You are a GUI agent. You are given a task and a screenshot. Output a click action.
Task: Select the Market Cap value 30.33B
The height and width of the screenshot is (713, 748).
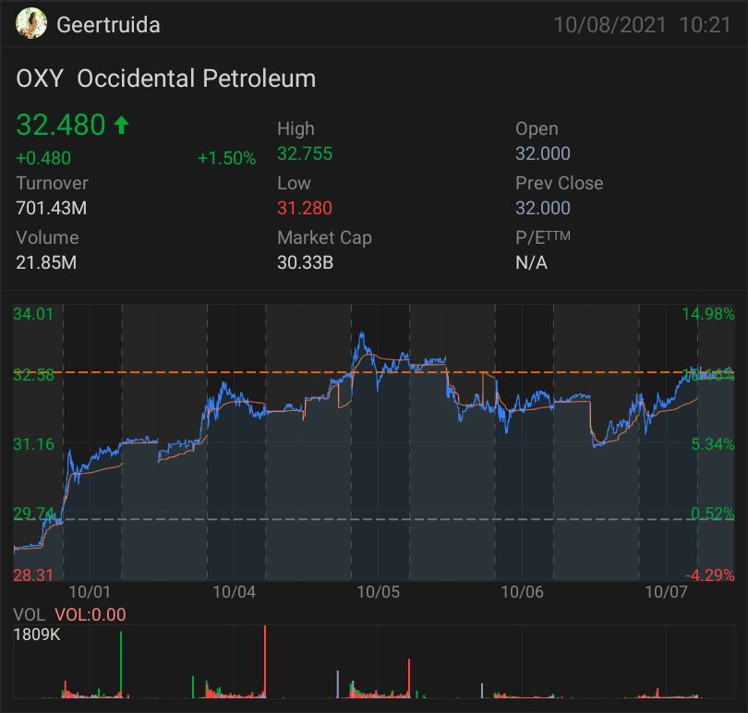[x=305, y=262]
